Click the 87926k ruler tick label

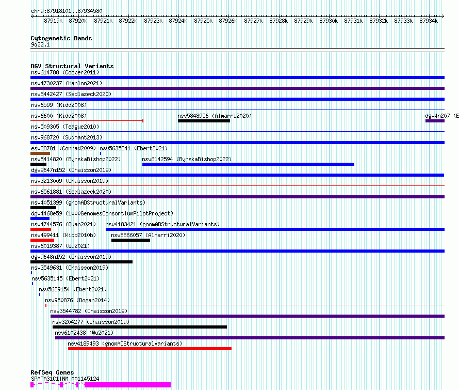click(x=228, y=21)
